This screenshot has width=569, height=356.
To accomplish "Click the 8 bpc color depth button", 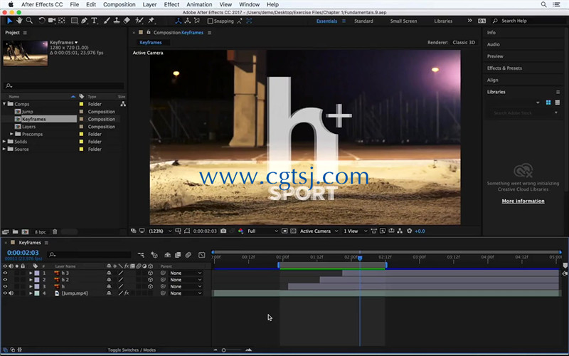I will [41, 232].
